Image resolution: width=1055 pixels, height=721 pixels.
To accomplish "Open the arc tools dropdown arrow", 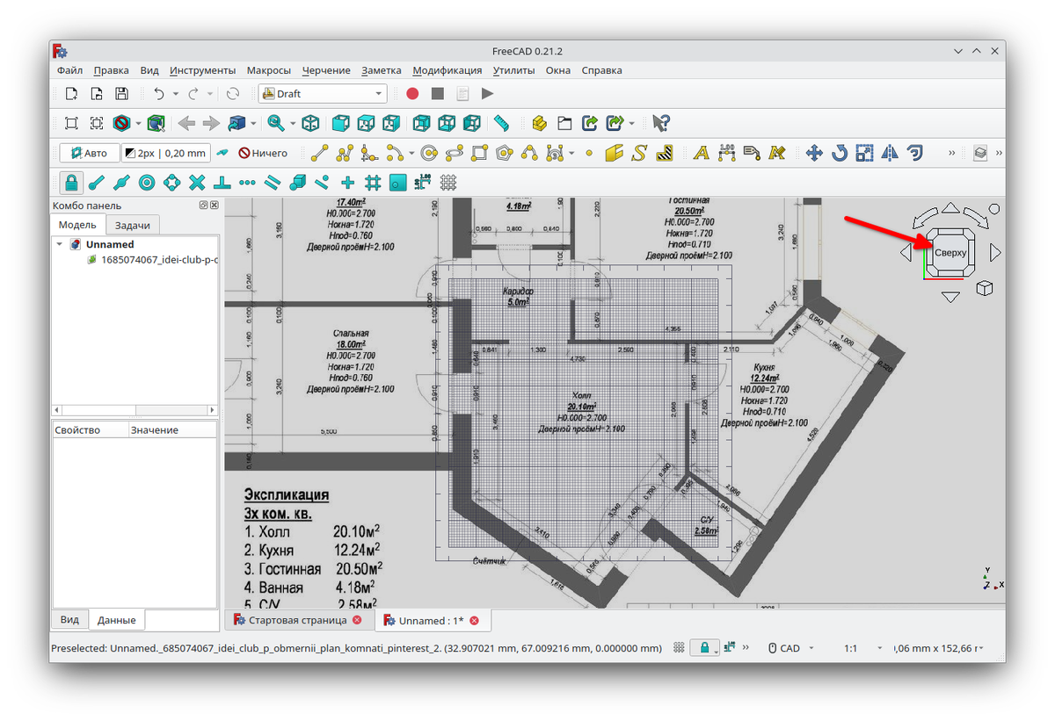I will tap(411, 154).
